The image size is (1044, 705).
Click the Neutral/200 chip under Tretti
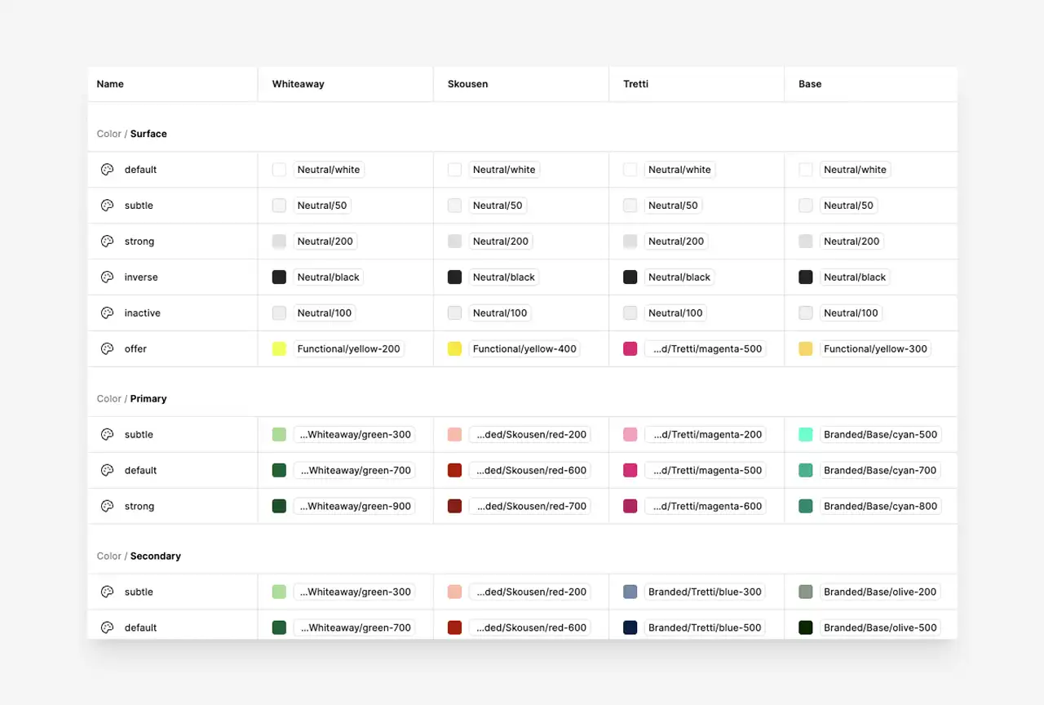[x=676, y=242]
